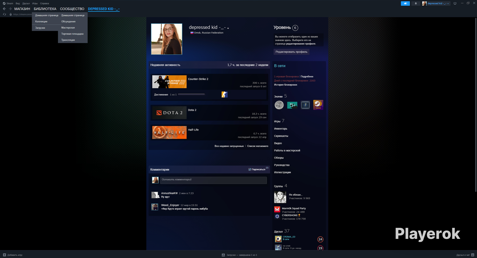The image size is (477, 258).
Task: Open the Half-Life game banner
Action: [169, 132]
